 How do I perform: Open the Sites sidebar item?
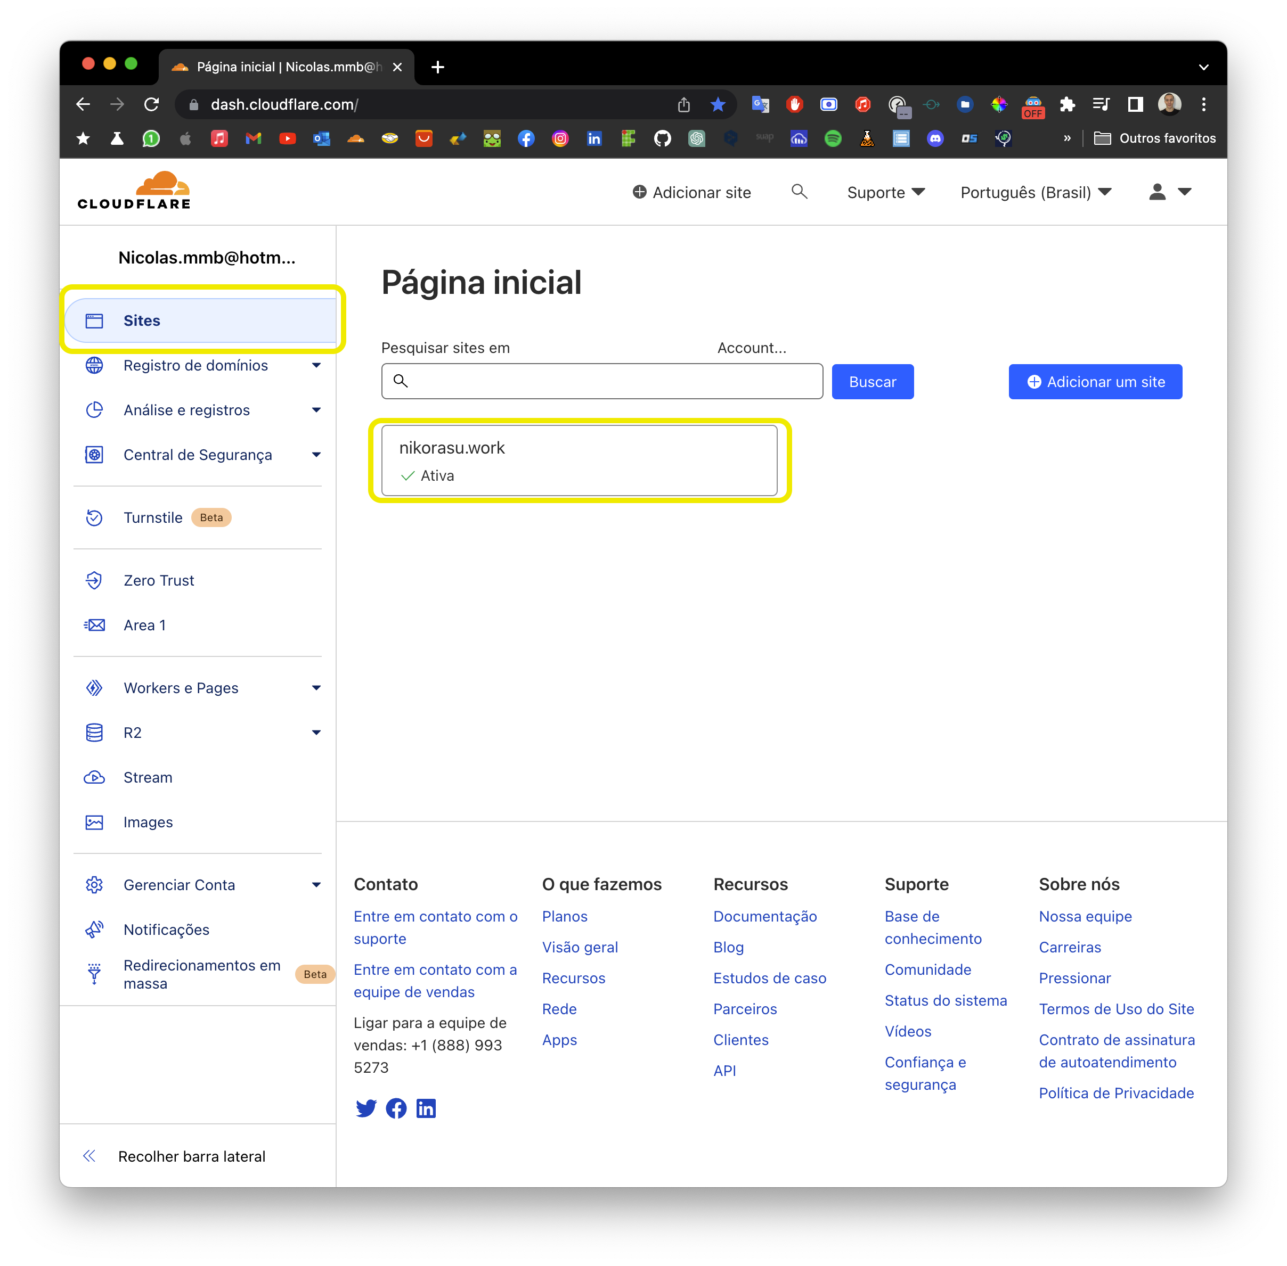pyautogui.click(x=201, y=320)
